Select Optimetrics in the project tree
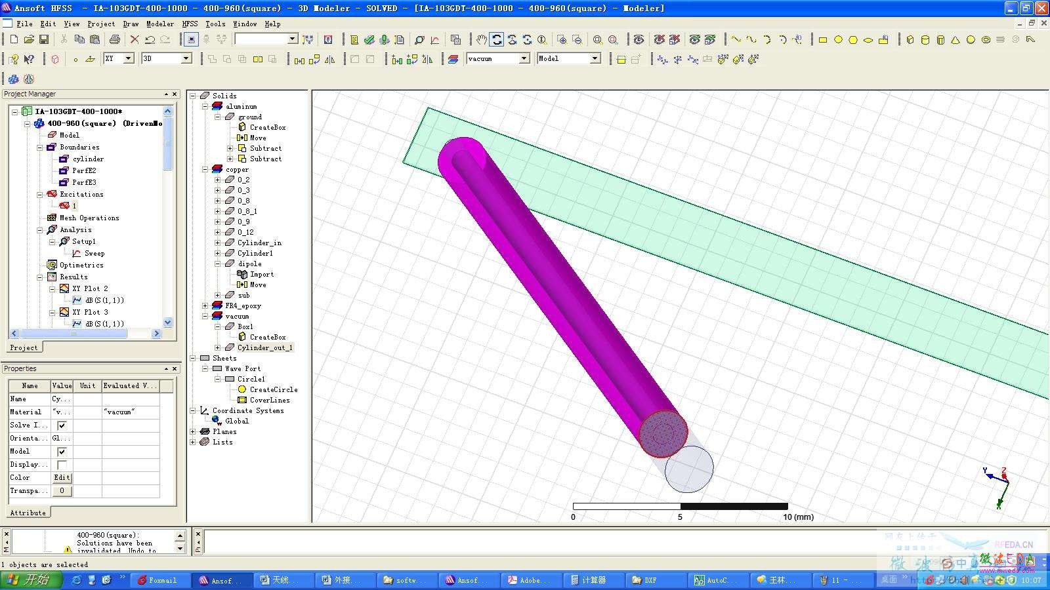Viewport: 1050px width, 590px height. (x=81, y=265)
